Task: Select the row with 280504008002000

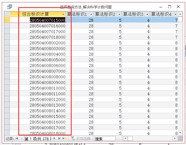Action: coord(7,43)
